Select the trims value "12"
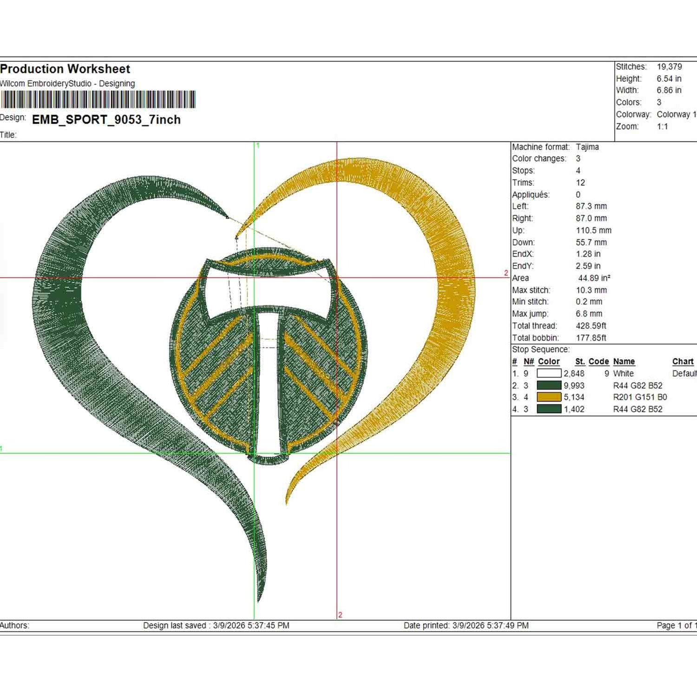This screenshot has height=695, width=697. point(580,183)
